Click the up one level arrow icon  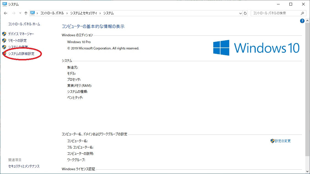26,13
